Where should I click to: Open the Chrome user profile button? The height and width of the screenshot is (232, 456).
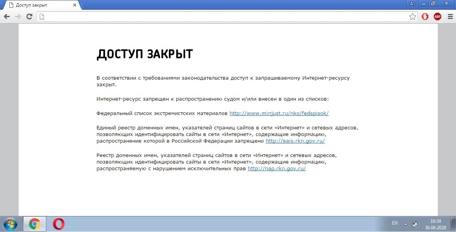click(412, 3)
